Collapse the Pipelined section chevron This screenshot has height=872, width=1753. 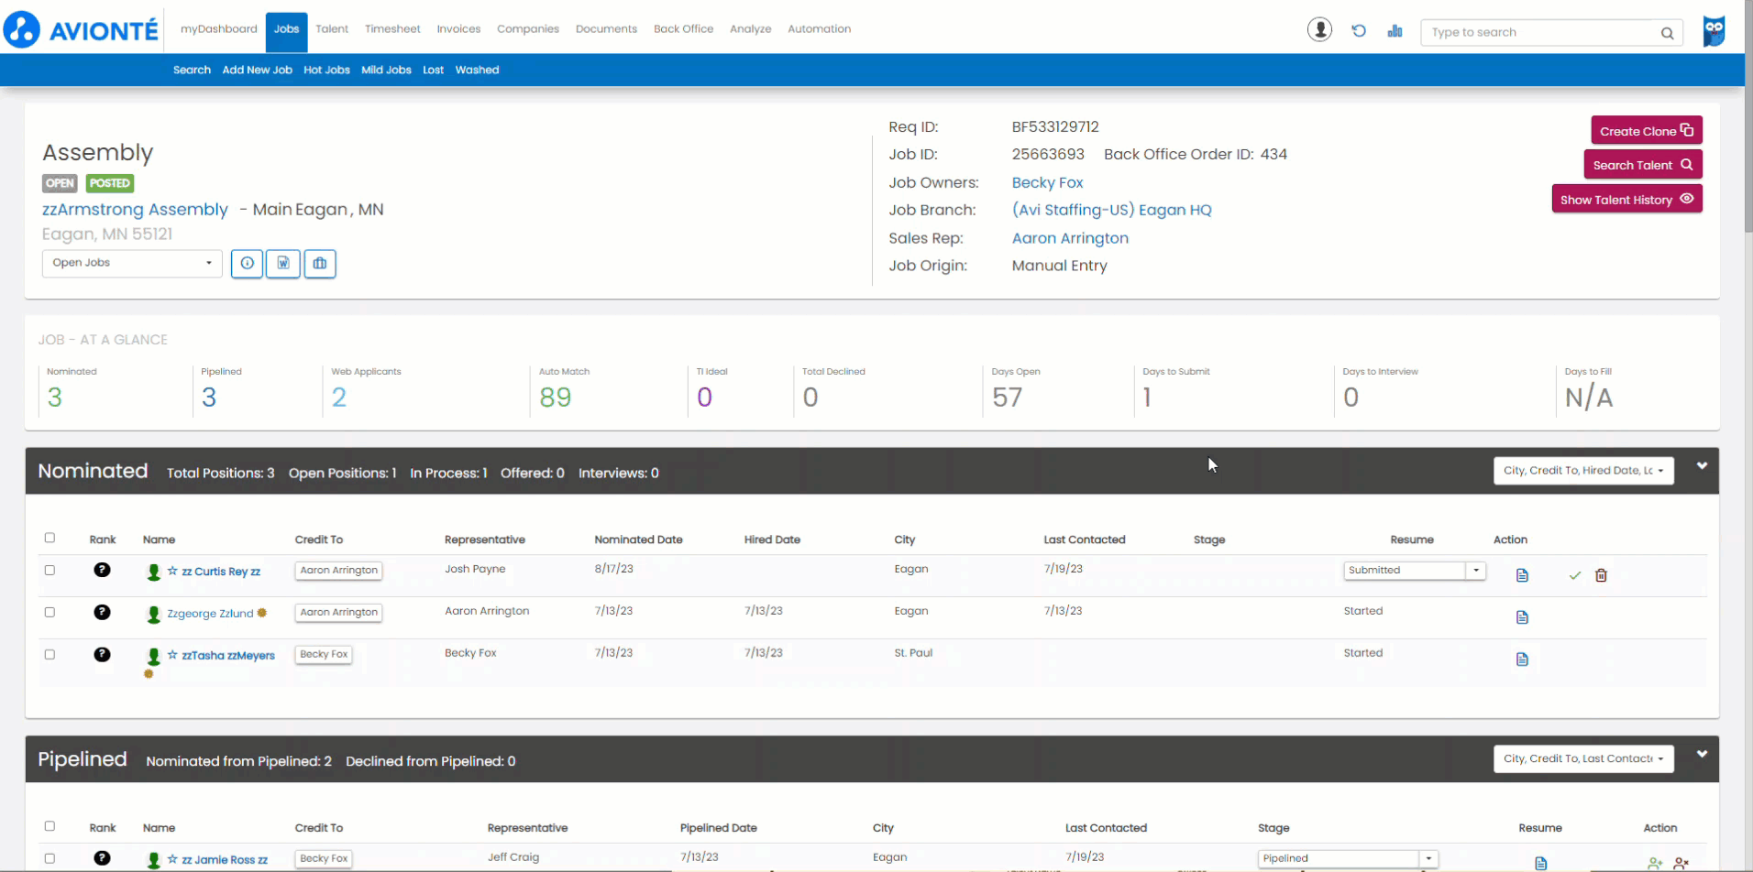tap(1702, 754)
